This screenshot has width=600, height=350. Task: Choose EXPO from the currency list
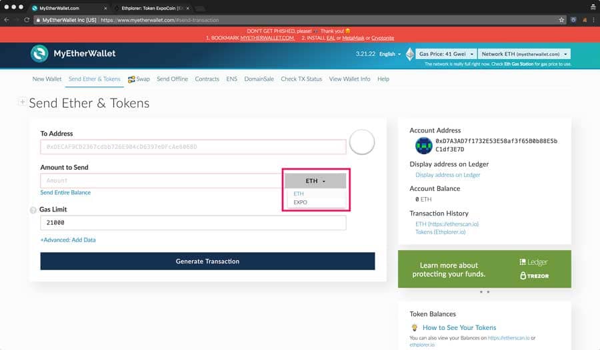point(301,202)
